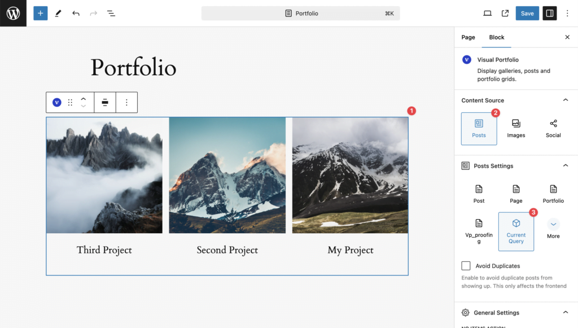Choose the Page post type

[516, 194]
